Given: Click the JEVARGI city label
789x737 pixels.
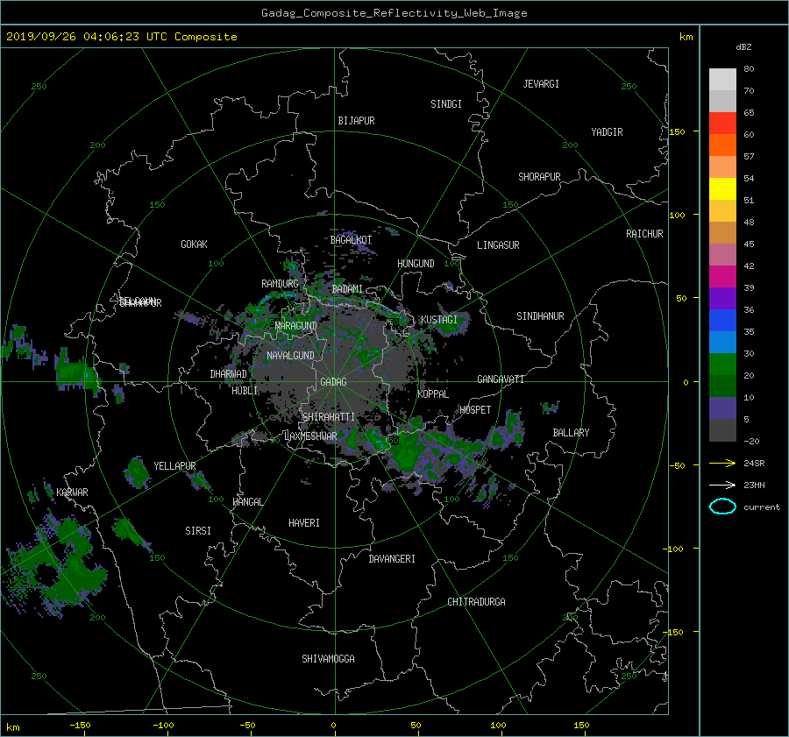Looking at the screenshot, I should click(x=541, y=84).
